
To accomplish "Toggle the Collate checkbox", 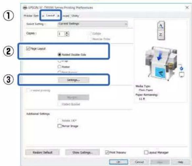I will pos(91,33).
